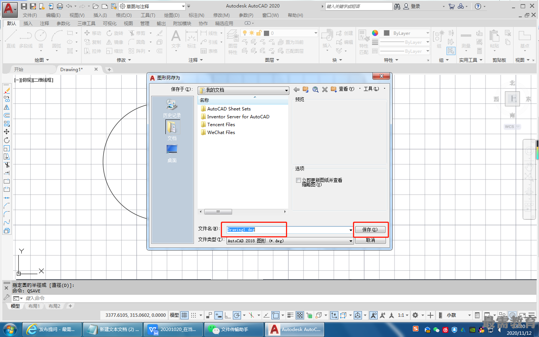Click the Windows Start button

click(x=10, y=330)
